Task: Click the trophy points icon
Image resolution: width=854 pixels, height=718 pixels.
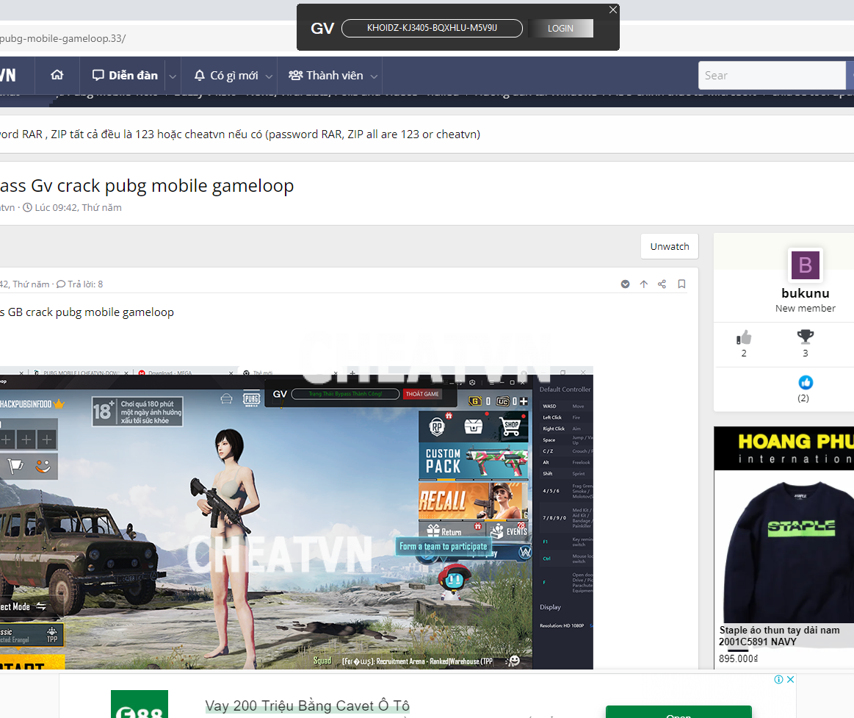Action: pos(805,337)
